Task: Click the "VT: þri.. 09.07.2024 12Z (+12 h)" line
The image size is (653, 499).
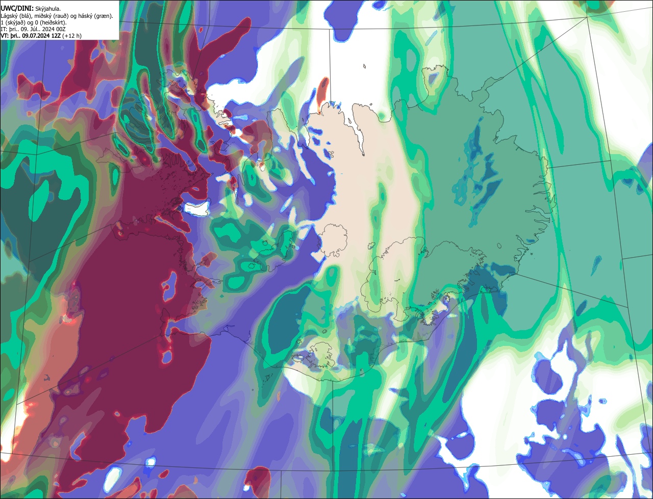Action: [41, 36]
